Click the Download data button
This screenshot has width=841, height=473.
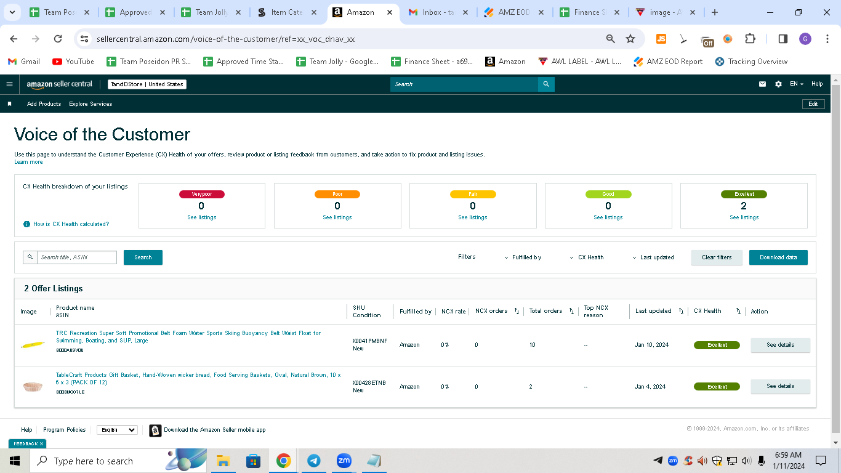[778, 257]
